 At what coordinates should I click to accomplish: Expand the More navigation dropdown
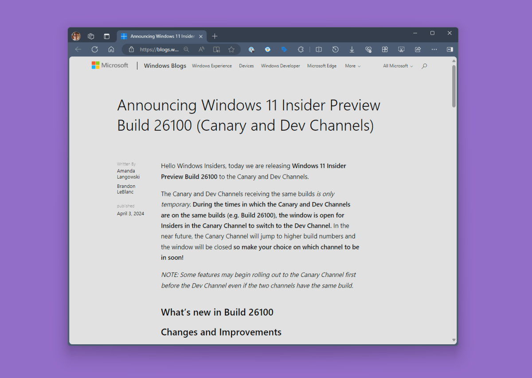tap(352, 66)
